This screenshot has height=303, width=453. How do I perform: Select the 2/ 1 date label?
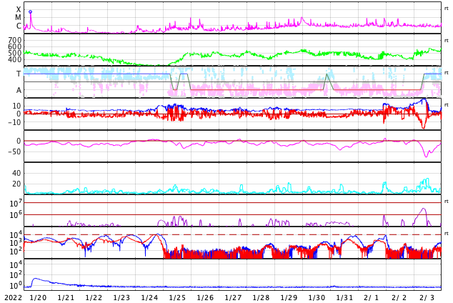tap(372, 298)
